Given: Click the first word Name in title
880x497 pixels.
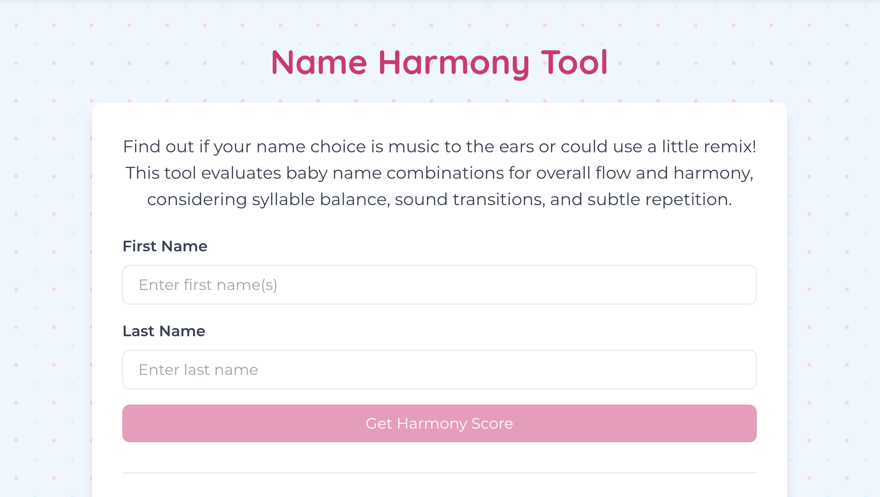Looking at the screenshot, I should click(319, 63).
